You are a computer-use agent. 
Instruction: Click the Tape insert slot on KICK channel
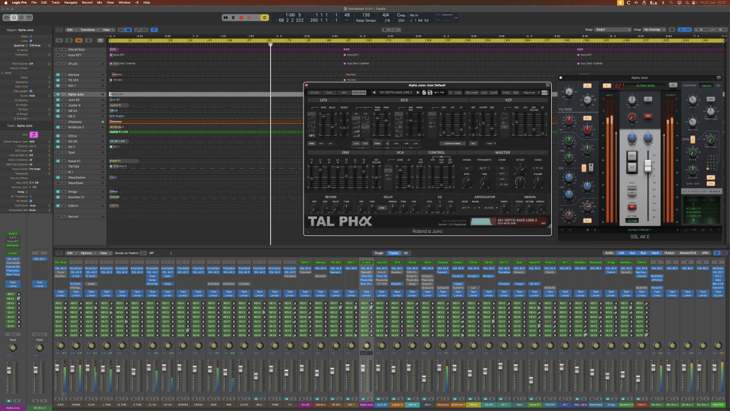click(x=61, y=292)
